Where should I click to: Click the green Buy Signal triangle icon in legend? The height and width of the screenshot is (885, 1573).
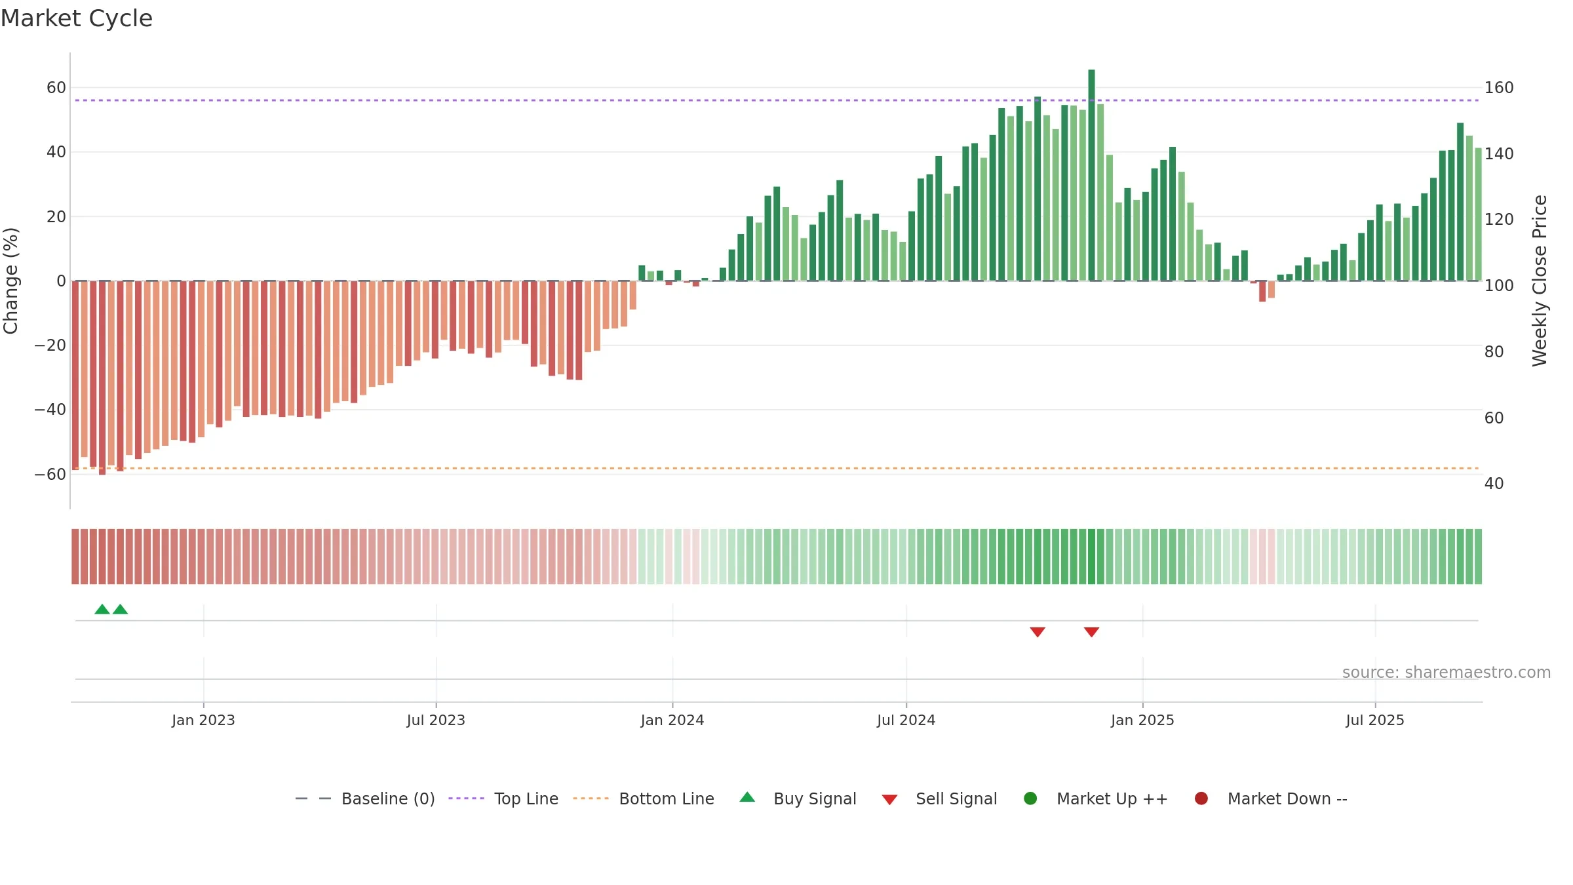click(747, 797)
